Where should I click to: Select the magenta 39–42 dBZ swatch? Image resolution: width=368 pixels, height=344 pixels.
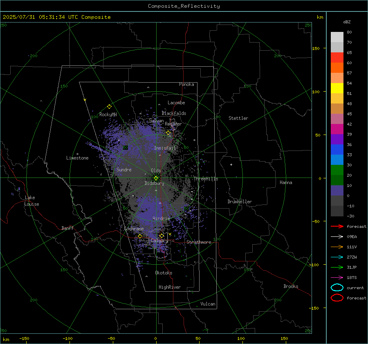337,129
